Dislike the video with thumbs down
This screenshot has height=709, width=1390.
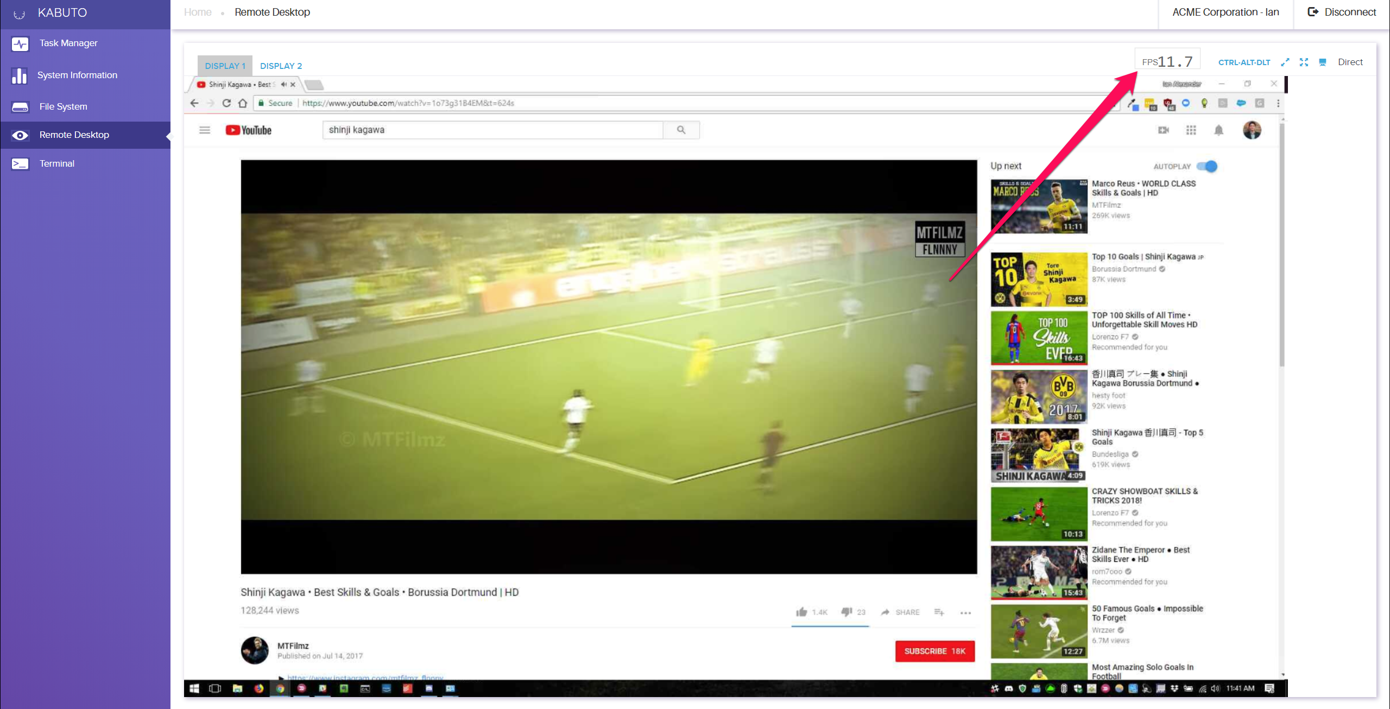point(846,612)
